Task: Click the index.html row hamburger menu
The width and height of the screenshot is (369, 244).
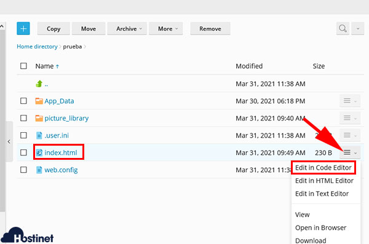Action: pyautogui.click(x=350, y=152)
